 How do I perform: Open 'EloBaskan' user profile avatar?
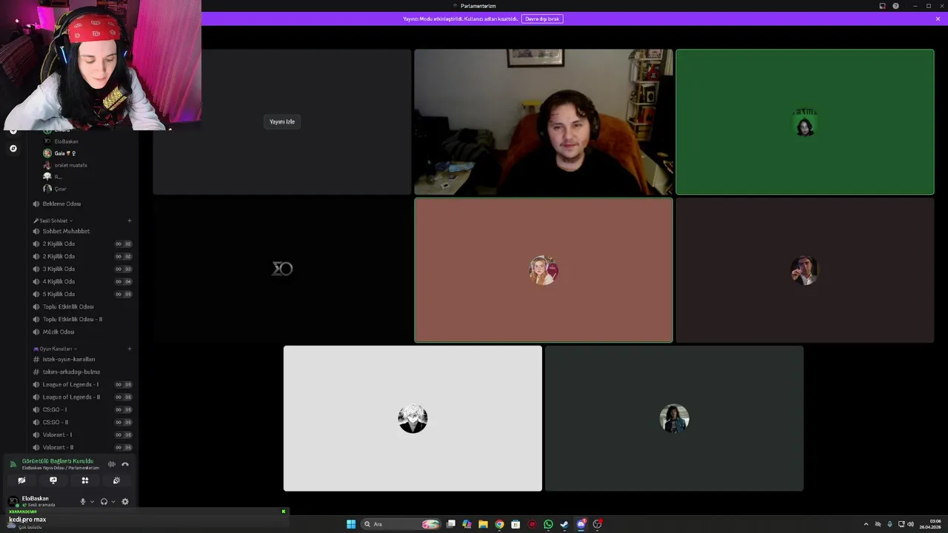pos(13,501)
